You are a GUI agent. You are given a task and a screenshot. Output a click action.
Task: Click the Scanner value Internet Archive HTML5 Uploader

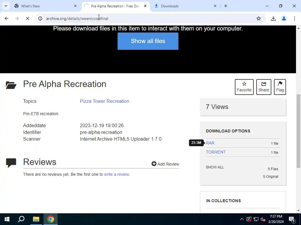[121, 139]
